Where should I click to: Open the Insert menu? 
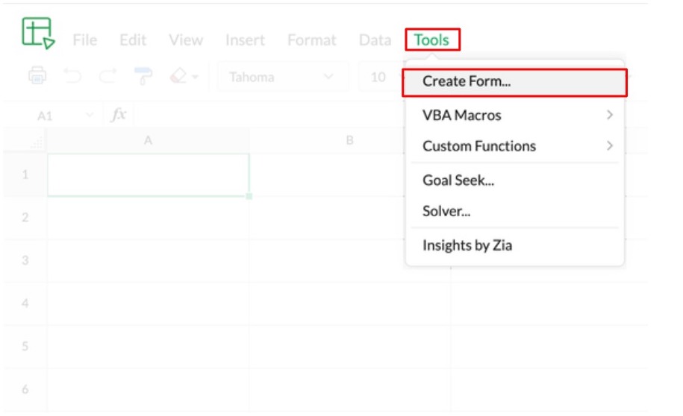[x=244, y=40]
